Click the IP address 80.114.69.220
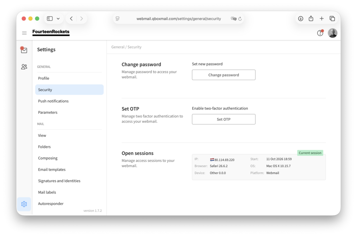This screenshot has width=357, height=237. [224, 160]
